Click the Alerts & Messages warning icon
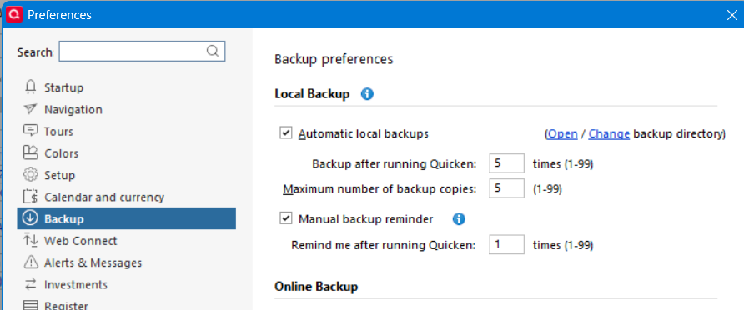 tap(30, 262)
